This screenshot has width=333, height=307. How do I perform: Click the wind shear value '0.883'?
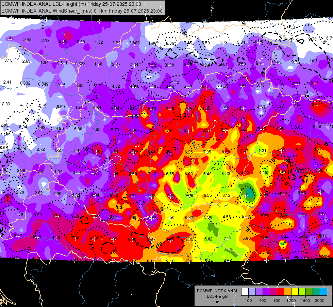[134, 43]
